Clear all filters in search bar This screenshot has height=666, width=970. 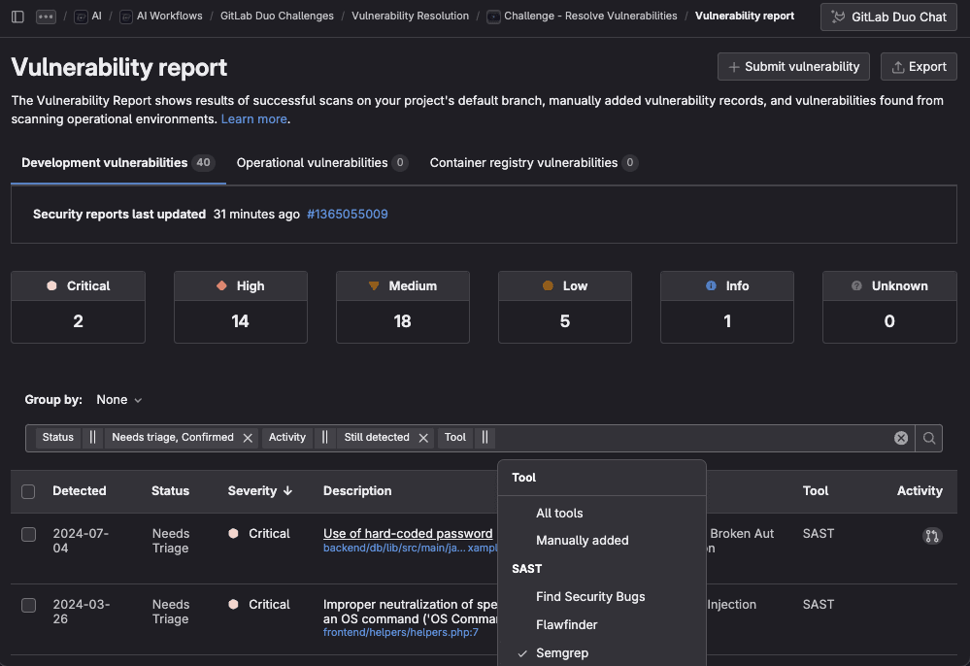901,438
